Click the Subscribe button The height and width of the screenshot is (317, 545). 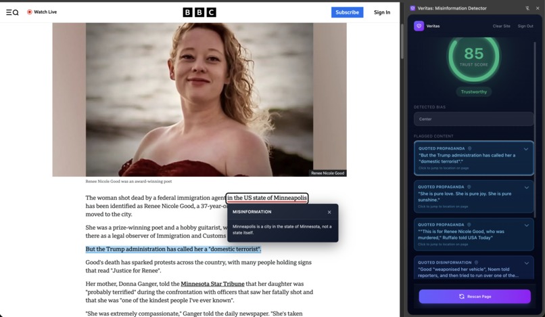(348, 12)
